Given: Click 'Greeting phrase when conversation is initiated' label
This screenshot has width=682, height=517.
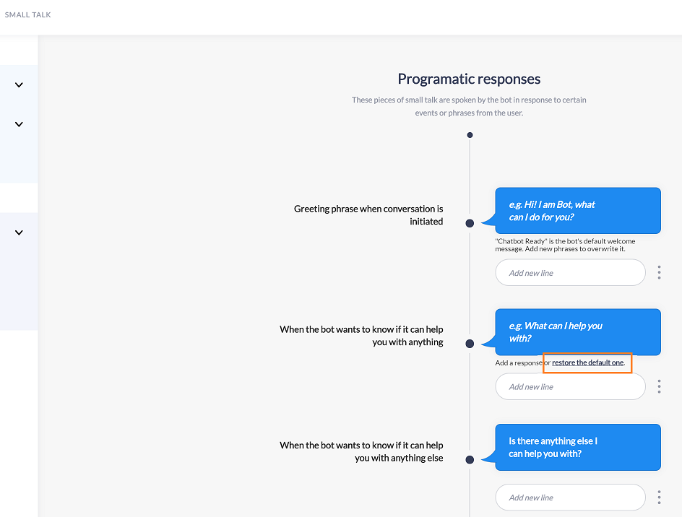Looking at the screenshot, I should tap(368, 214).
